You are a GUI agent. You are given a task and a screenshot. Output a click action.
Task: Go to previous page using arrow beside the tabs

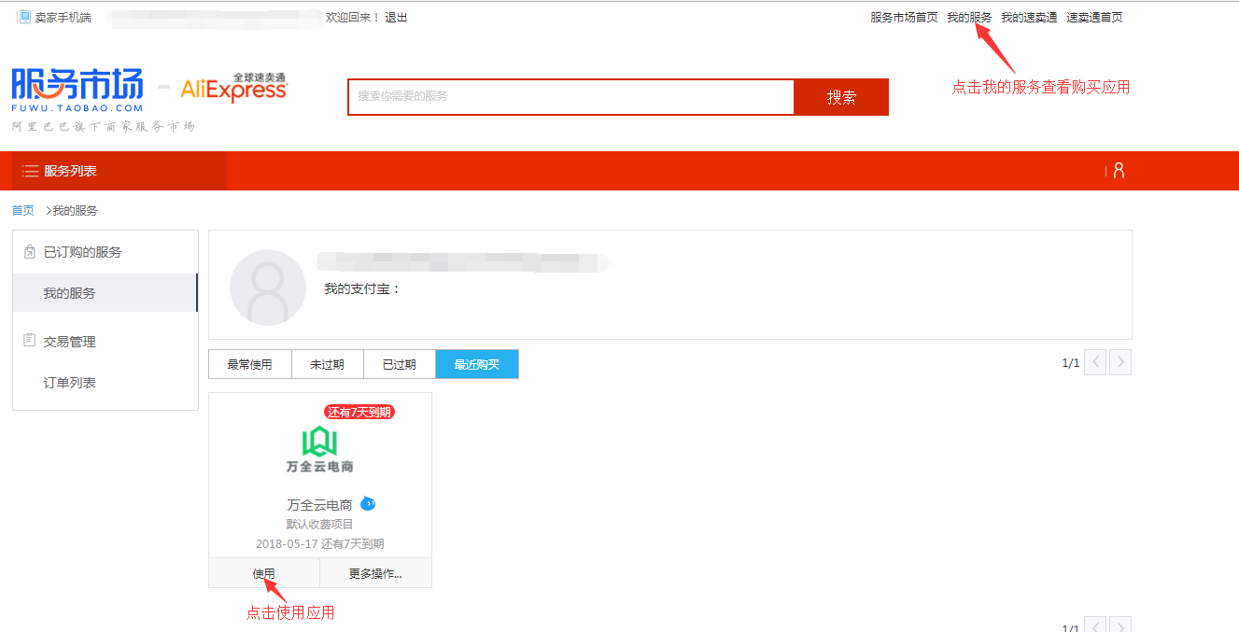[x=1096, y=362]
